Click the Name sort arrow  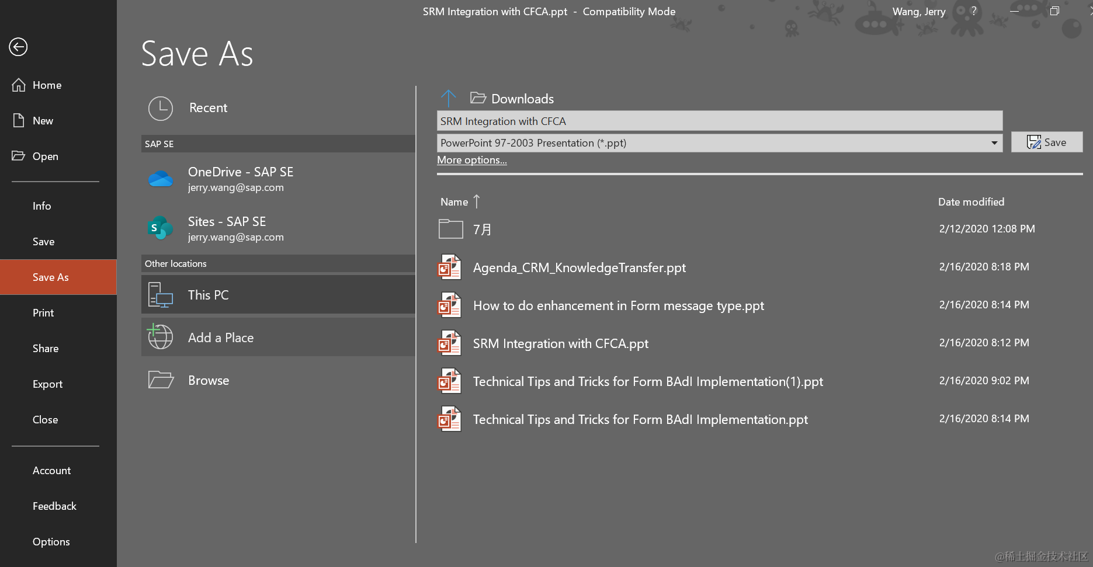pos(477,201)
